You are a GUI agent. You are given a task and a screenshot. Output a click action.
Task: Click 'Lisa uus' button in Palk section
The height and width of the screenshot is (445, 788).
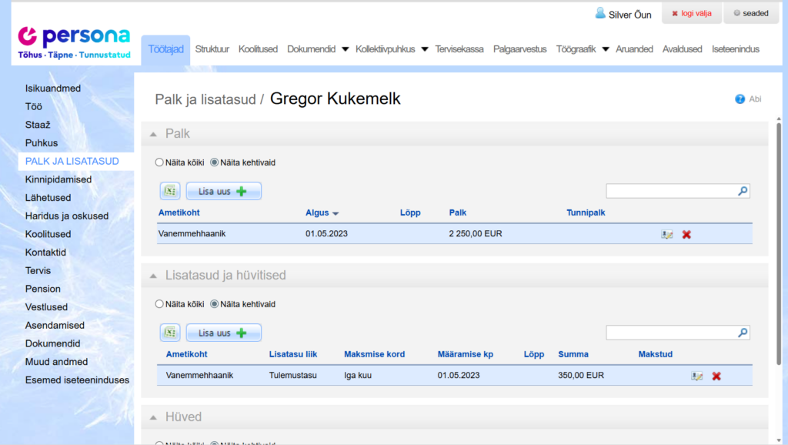[x=223, y=191]
